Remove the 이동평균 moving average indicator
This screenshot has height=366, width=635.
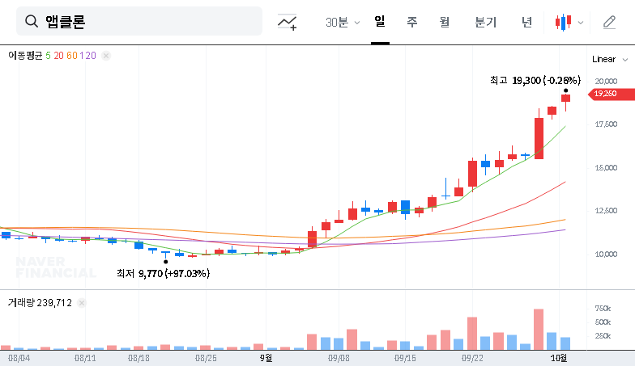(106, 56)
